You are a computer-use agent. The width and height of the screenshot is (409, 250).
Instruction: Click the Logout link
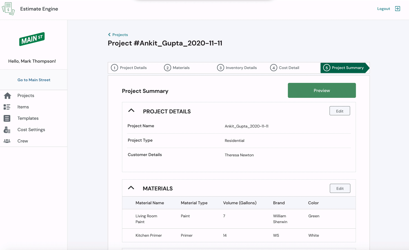point(383,9)
